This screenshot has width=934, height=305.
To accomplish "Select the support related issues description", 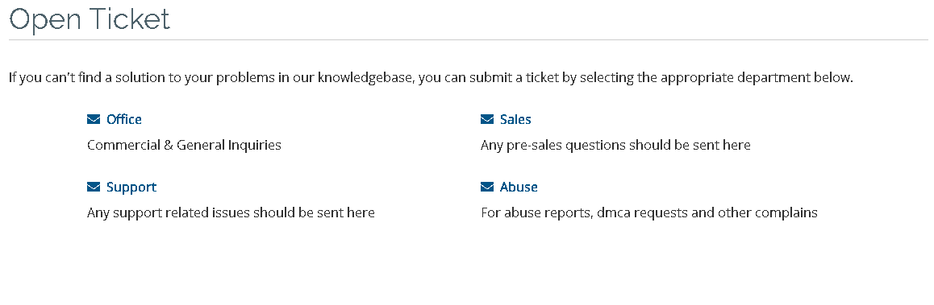I will [x=231, y=212].
